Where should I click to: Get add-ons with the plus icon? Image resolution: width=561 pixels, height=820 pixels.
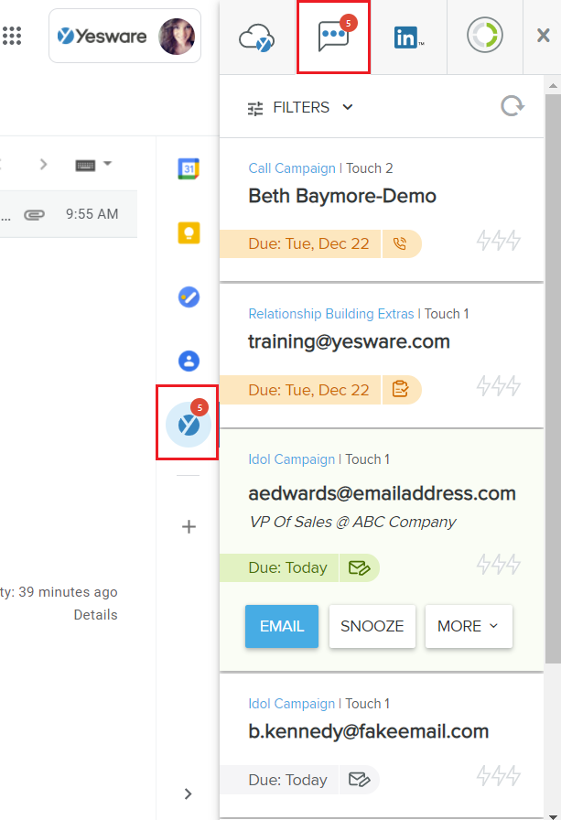pos(189,527)
